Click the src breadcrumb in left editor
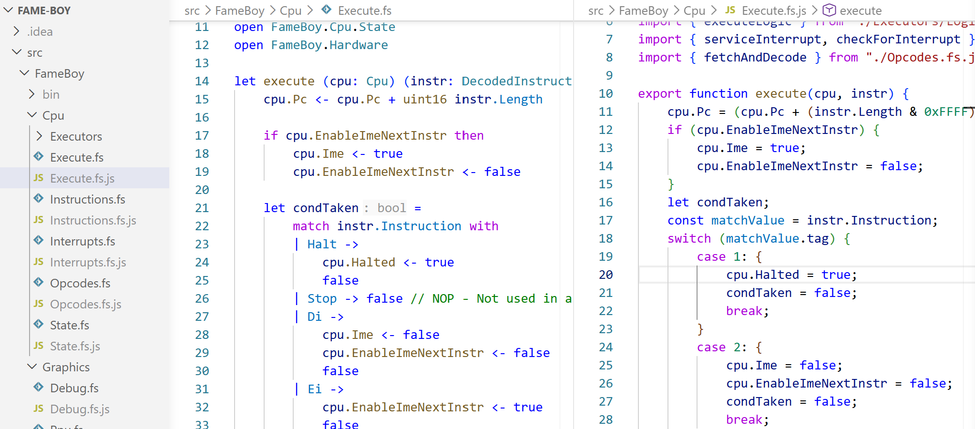Screen dimensions: 975x429 pos(192,10)
